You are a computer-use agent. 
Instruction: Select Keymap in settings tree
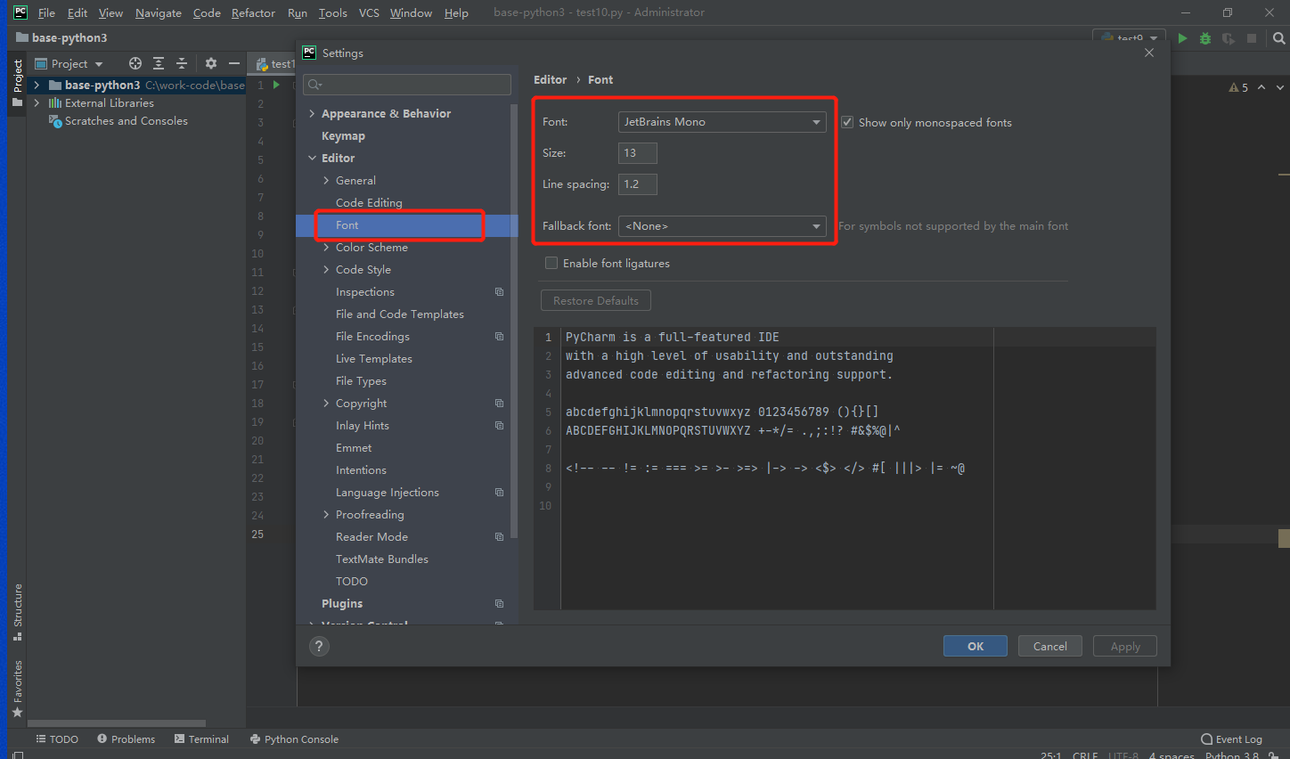point(343,136)
